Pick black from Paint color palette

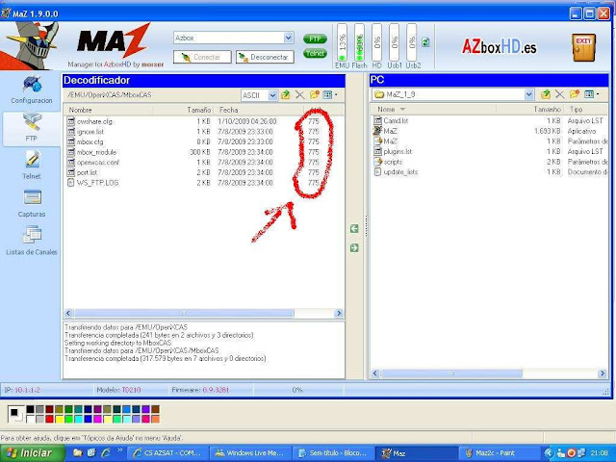(30, 409)
